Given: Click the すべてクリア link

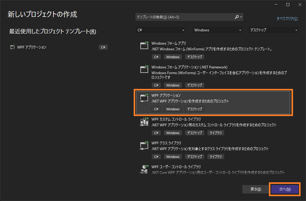Looking at the screenshot, I should tap(287, 18).
